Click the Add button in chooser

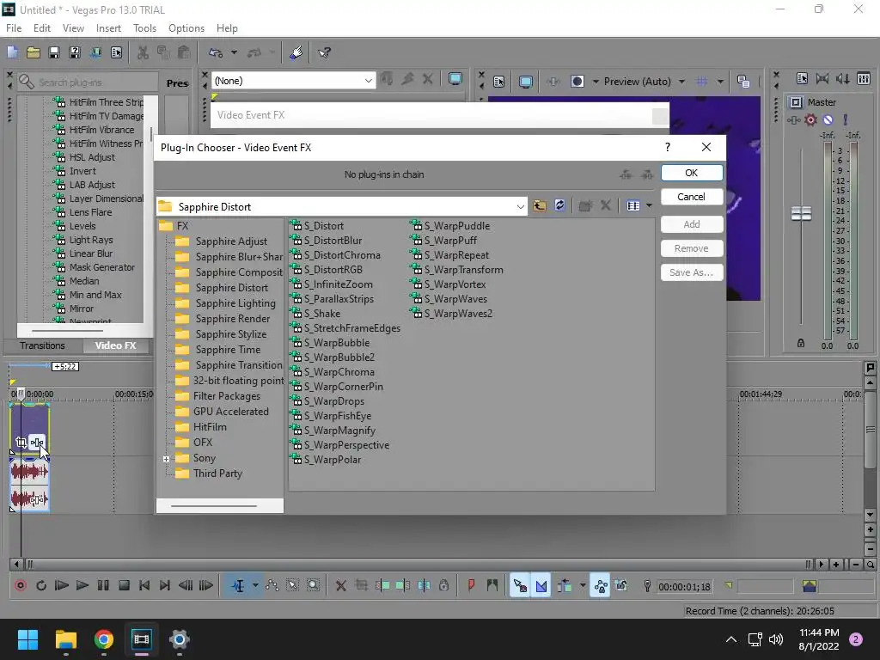tap(692, 224)
